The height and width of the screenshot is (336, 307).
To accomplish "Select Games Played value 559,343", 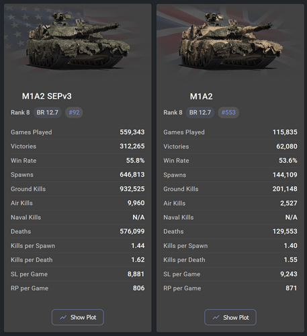I will (132, 132).
